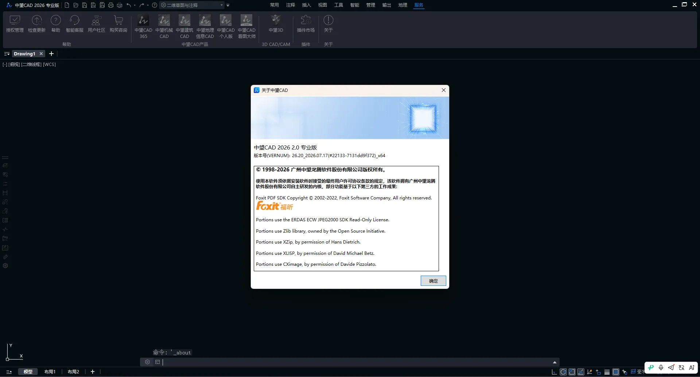Click 确定 in the About dialog
This screenshot has width=700, height=377.
click(433, 281)
